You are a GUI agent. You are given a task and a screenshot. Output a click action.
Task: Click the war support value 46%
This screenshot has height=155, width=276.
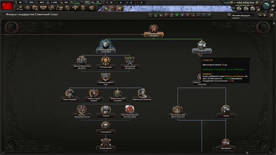[42, 3]
